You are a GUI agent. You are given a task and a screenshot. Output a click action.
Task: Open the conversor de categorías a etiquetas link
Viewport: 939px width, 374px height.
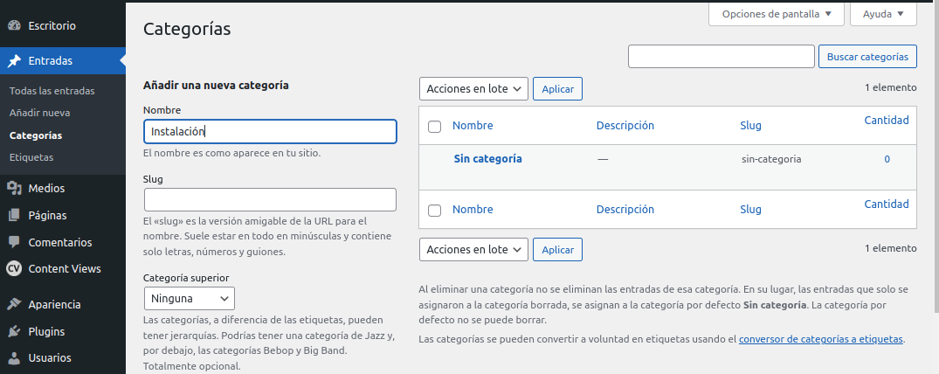(x=821, y=339)
